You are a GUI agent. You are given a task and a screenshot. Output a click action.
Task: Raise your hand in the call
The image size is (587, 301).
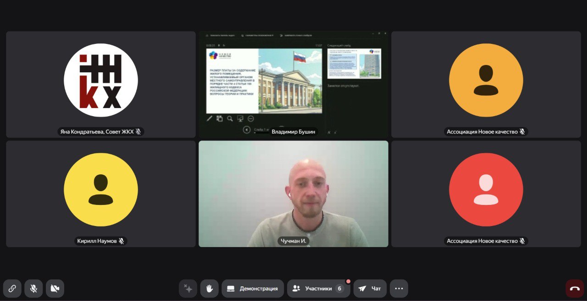(x=209, y=289)
